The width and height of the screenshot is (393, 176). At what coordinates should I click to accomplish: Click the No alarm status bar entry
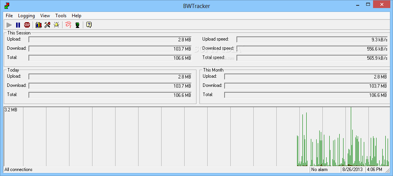click(x=319, y=169)
